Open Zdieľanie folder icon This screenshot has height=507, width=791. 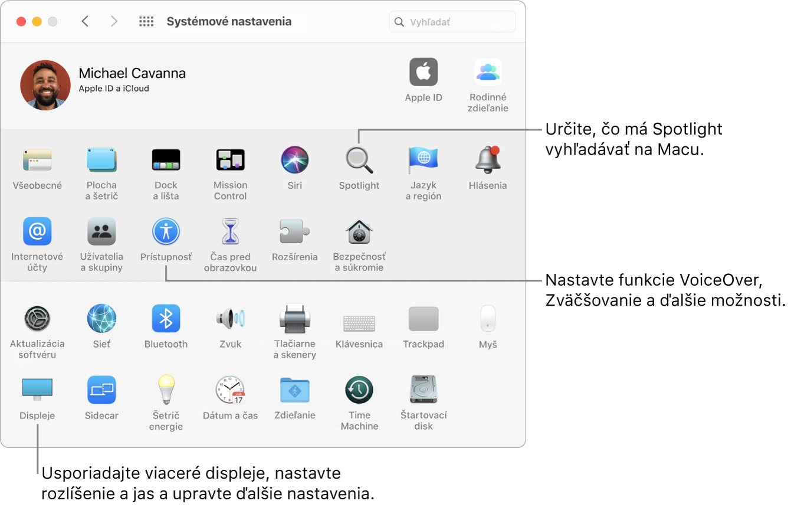pyautogui.click(x=295, y=390)
